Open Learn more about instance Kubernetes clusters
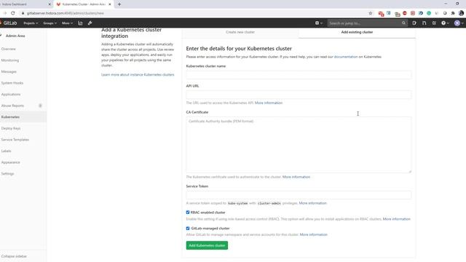 (x=138, y=74)
